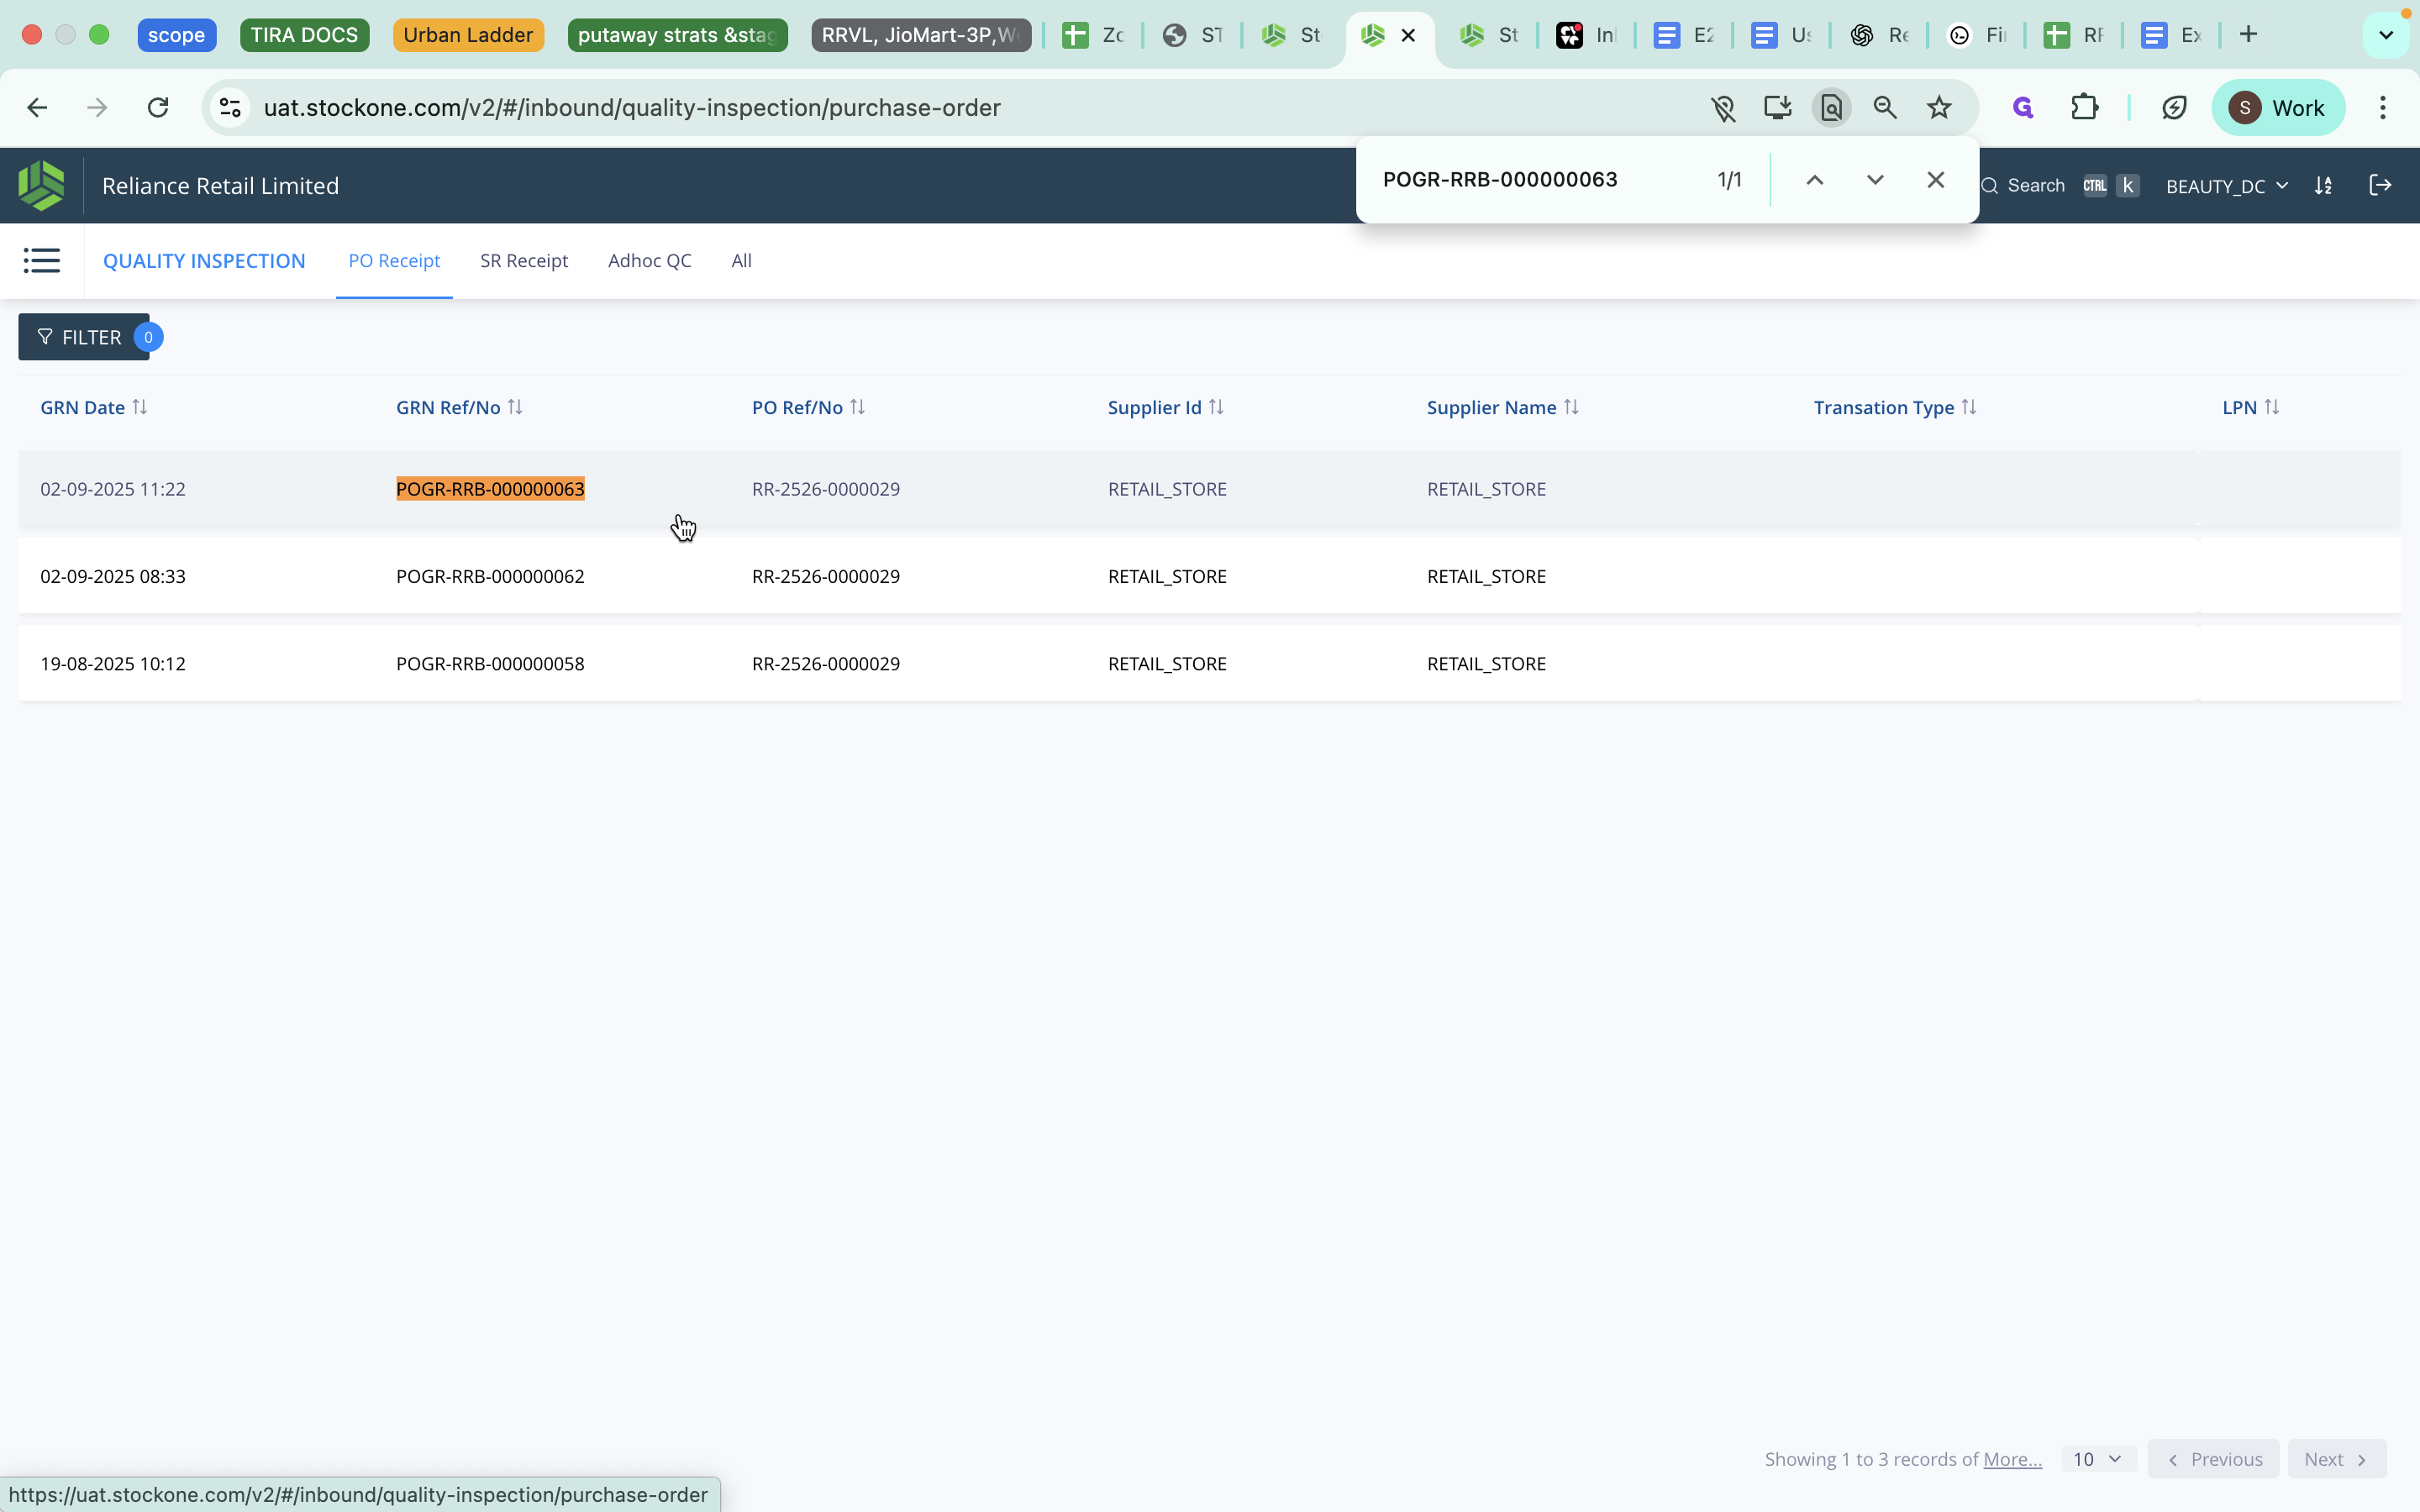Bookmark this page with the star icon
This screenshot has height=1512, width=2420.
1938,107
